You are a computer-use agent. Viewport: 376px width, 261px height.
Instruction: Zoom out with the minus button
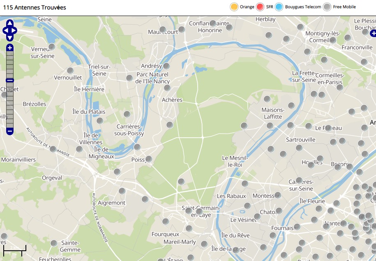10,131
